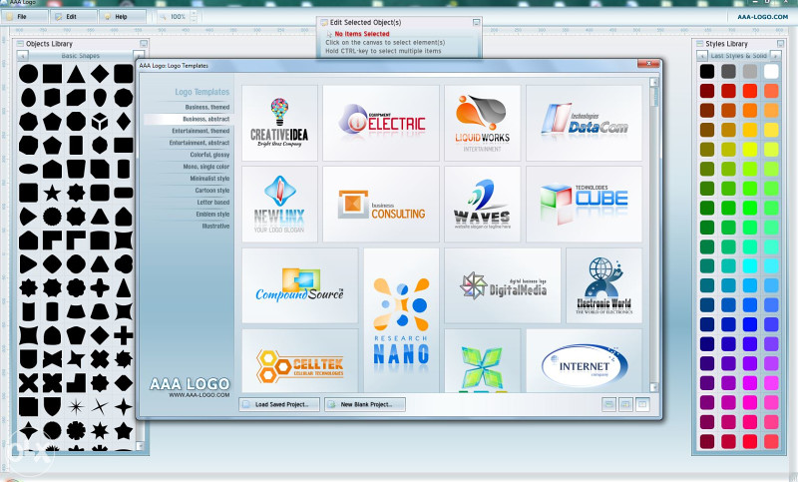The image size is (798, 482).
Task: Select the Illustrative category
Action: tap(215, 226)
